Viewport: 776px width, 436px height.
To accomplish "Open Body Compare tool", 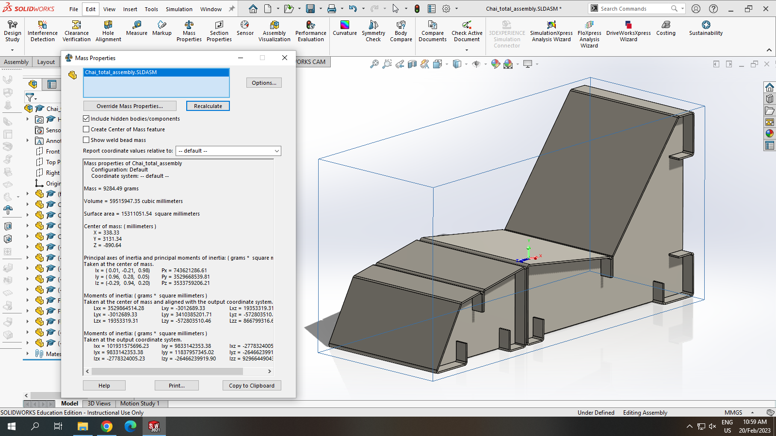I will (x=401, y=31).
